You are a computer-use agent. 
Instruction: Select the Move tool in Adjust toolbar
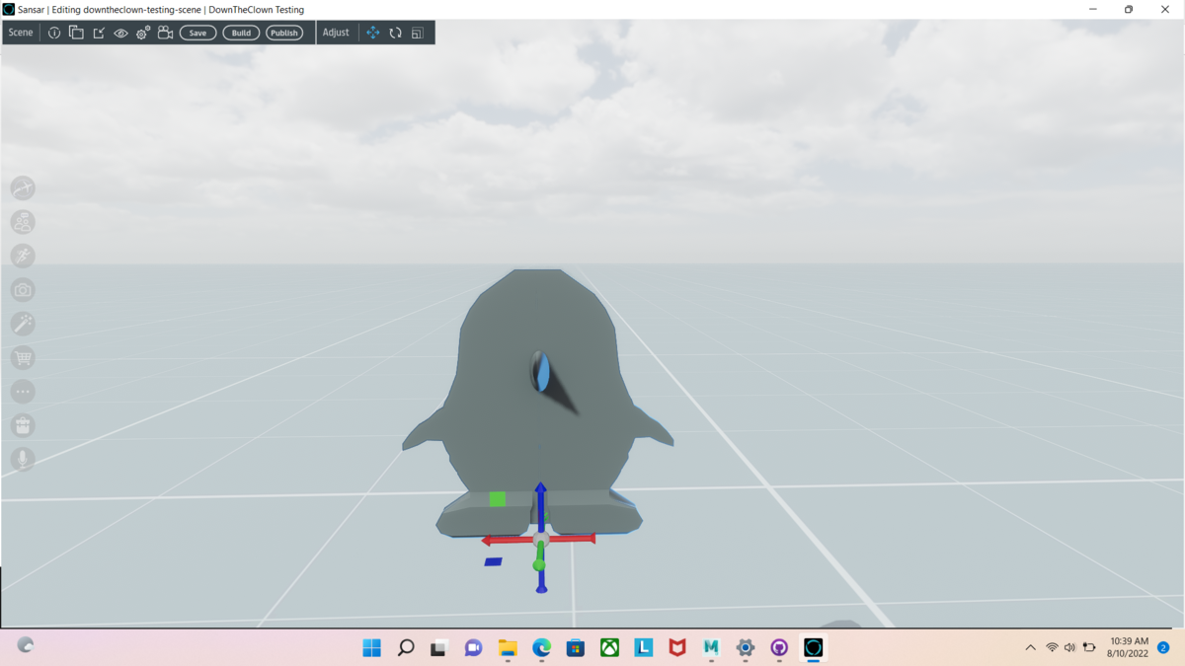tap(373, 33)
